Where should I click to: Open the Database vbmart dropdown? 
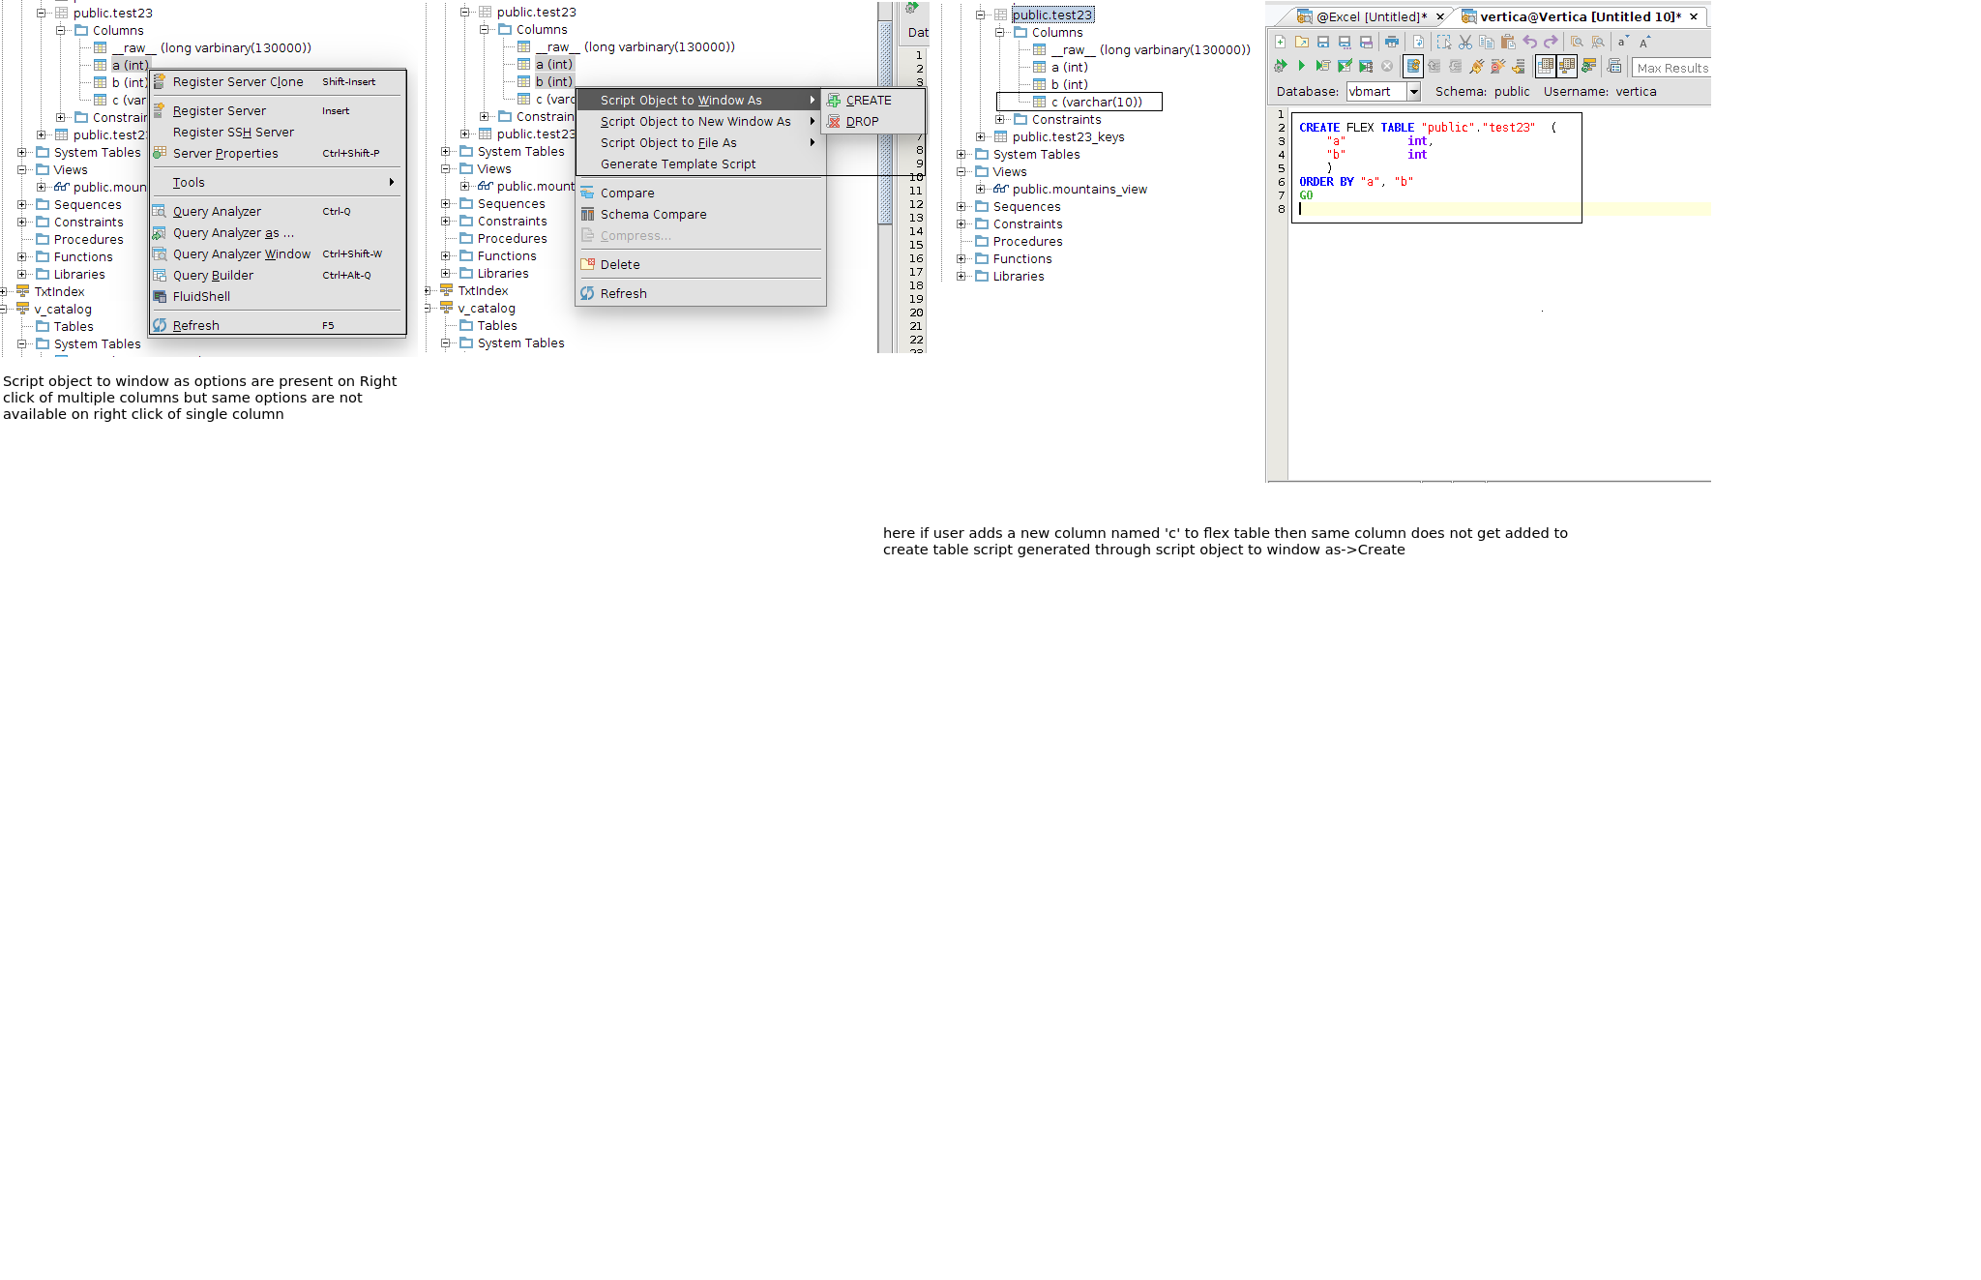click(x=1413, y=91)
